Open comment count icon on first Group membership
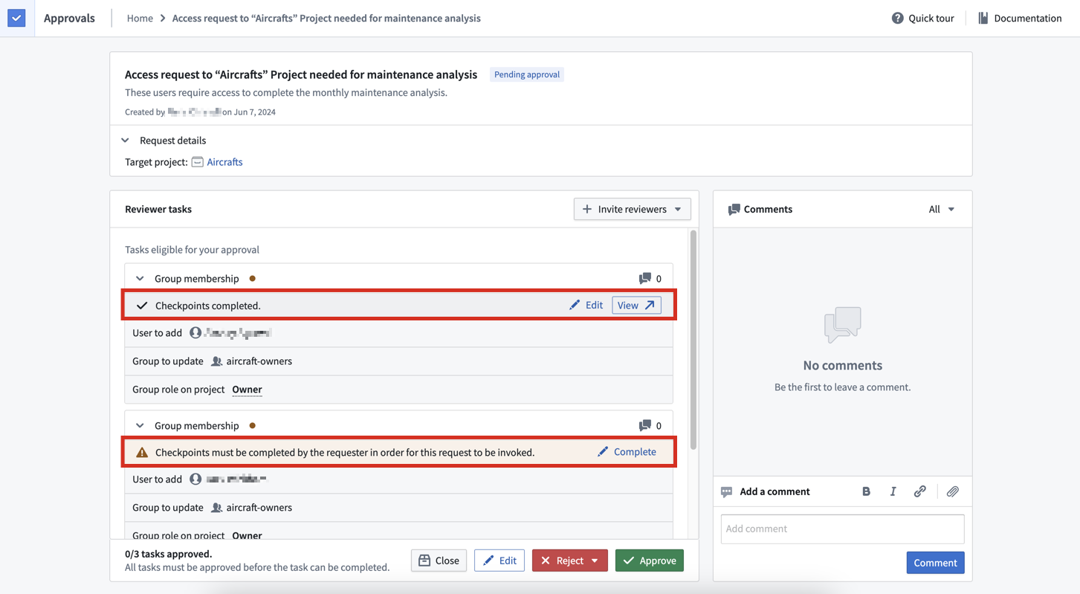The width and height of the screenshot is (1080, 594). coord(644,279)
